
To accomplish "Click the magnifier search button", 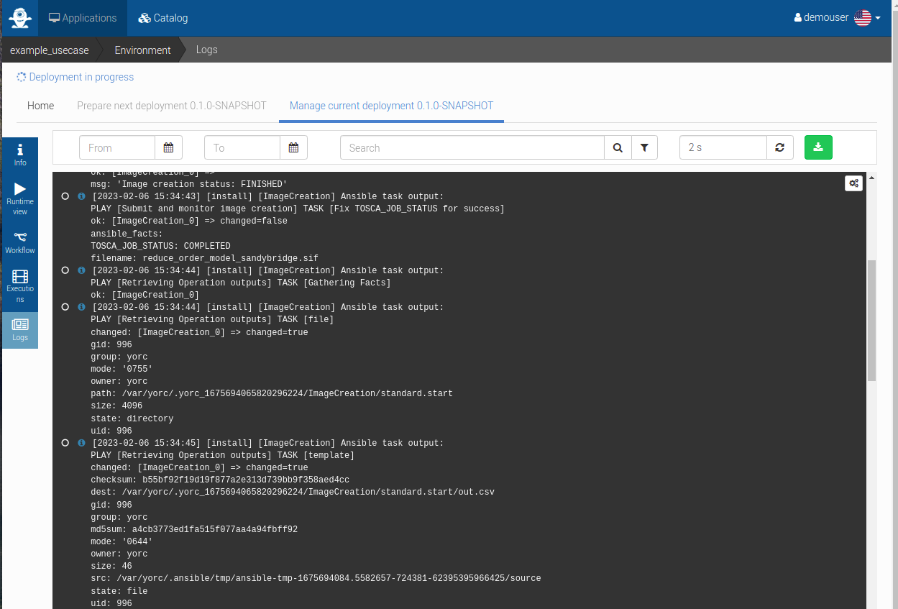I will tap(618, 147).
